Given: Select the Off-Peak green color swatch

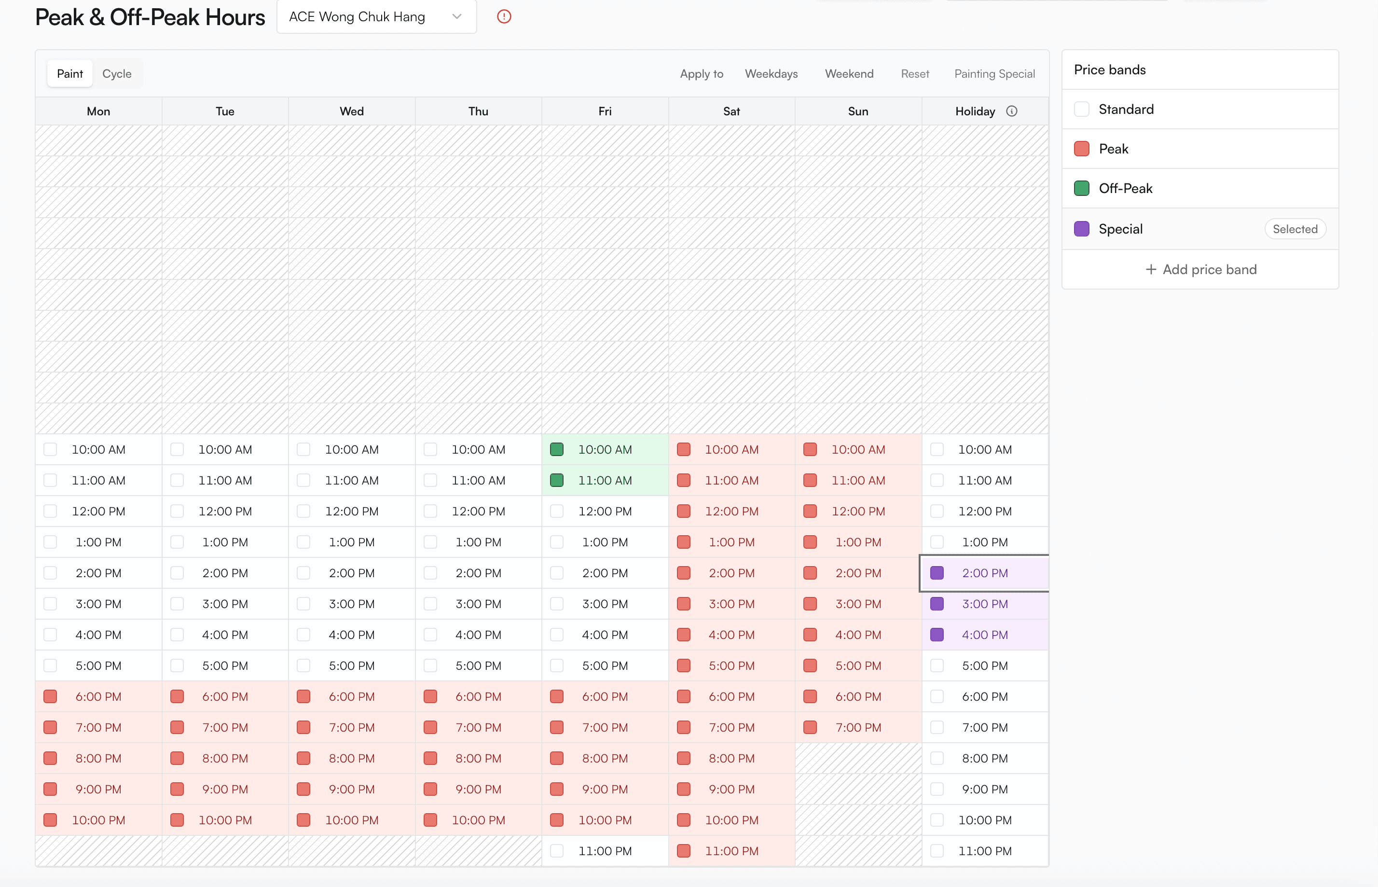Looking at the screenshot, I should (x=1081, y=188).
